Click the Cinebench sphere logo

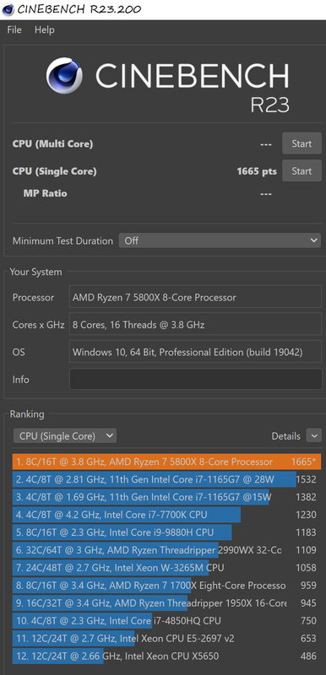click(x=63, y=76)
